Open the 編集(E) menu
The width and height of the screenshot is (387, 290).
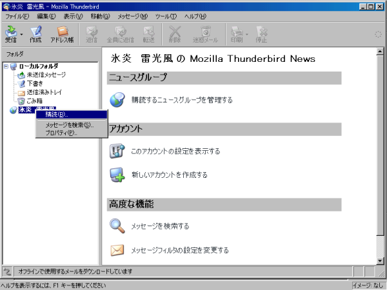[x=46, y=16]
